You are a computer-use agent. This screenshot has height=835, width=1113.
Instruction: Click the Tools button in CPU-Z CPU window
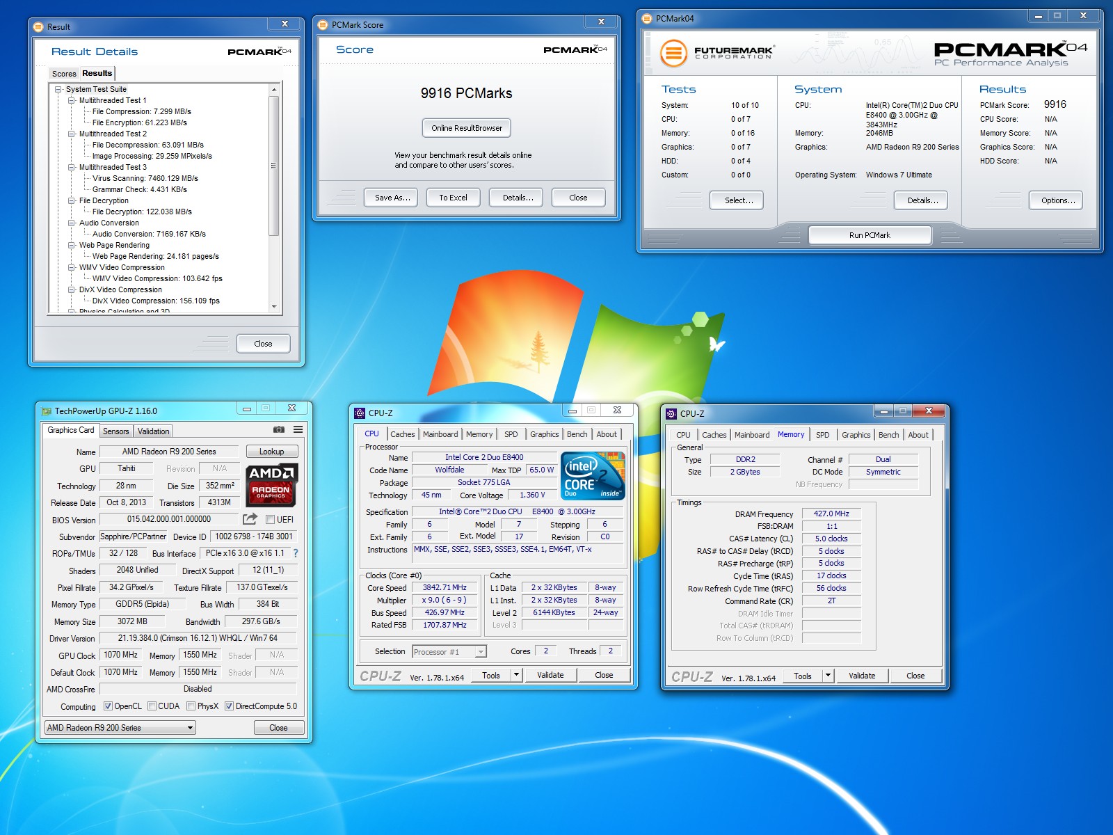coord(491,675)
